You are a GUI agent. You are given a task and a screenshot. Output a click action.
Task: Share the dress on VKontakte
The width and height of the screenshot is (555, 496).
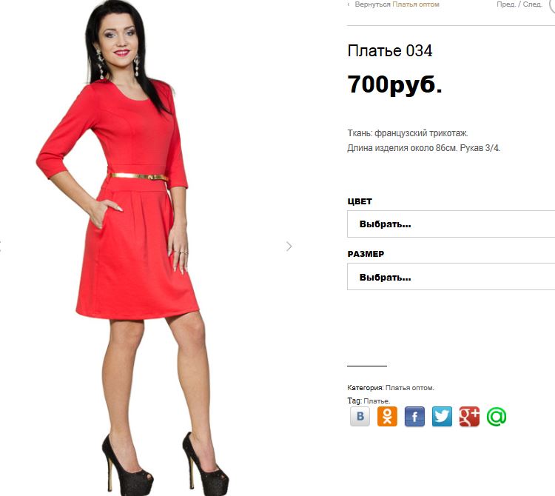tap(360, 416)
